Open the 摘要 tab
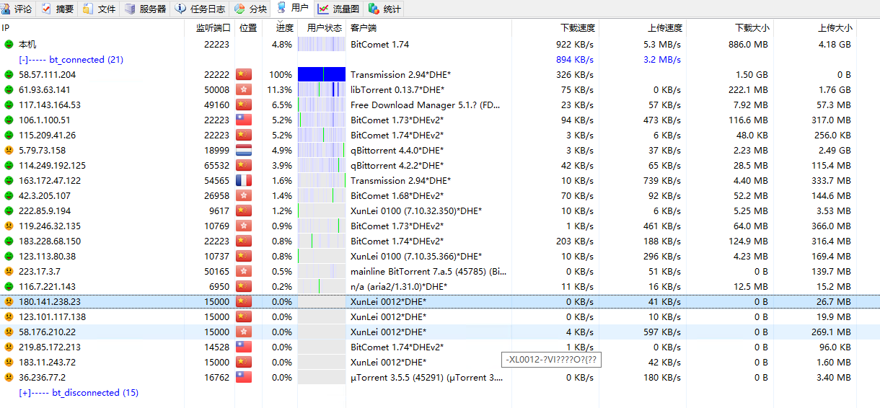 58,9
